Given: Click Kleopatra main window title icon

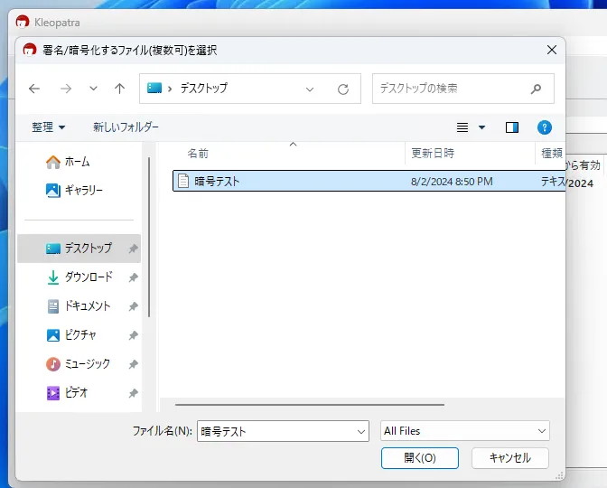Looking at the screenshot, I should coord(23,22).
